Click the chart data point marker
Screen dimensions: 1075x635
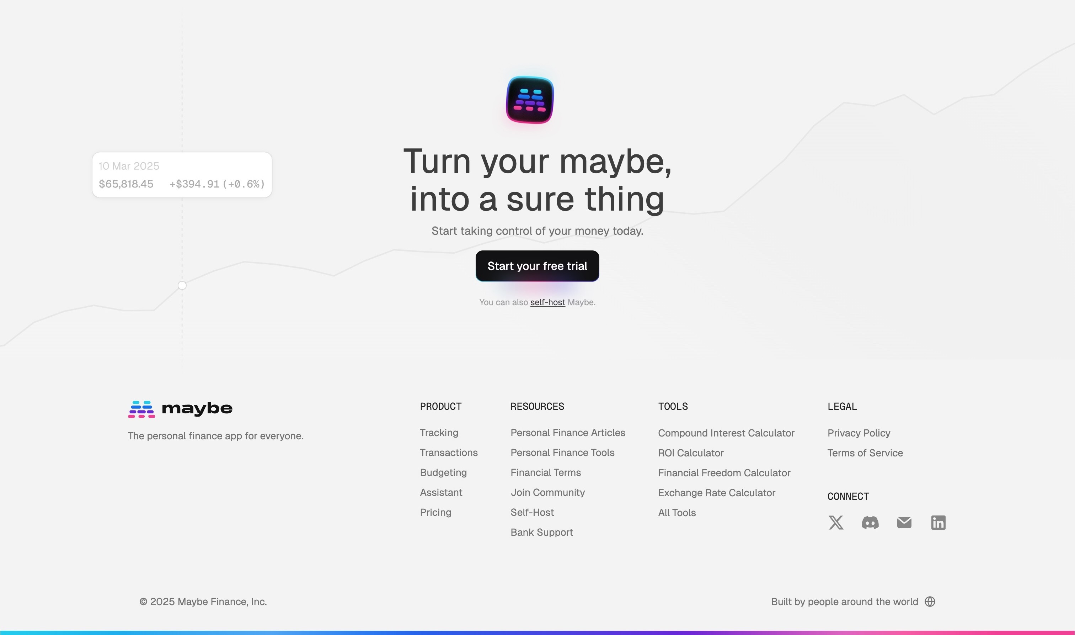pyautogui.click(x=182, y=285)
